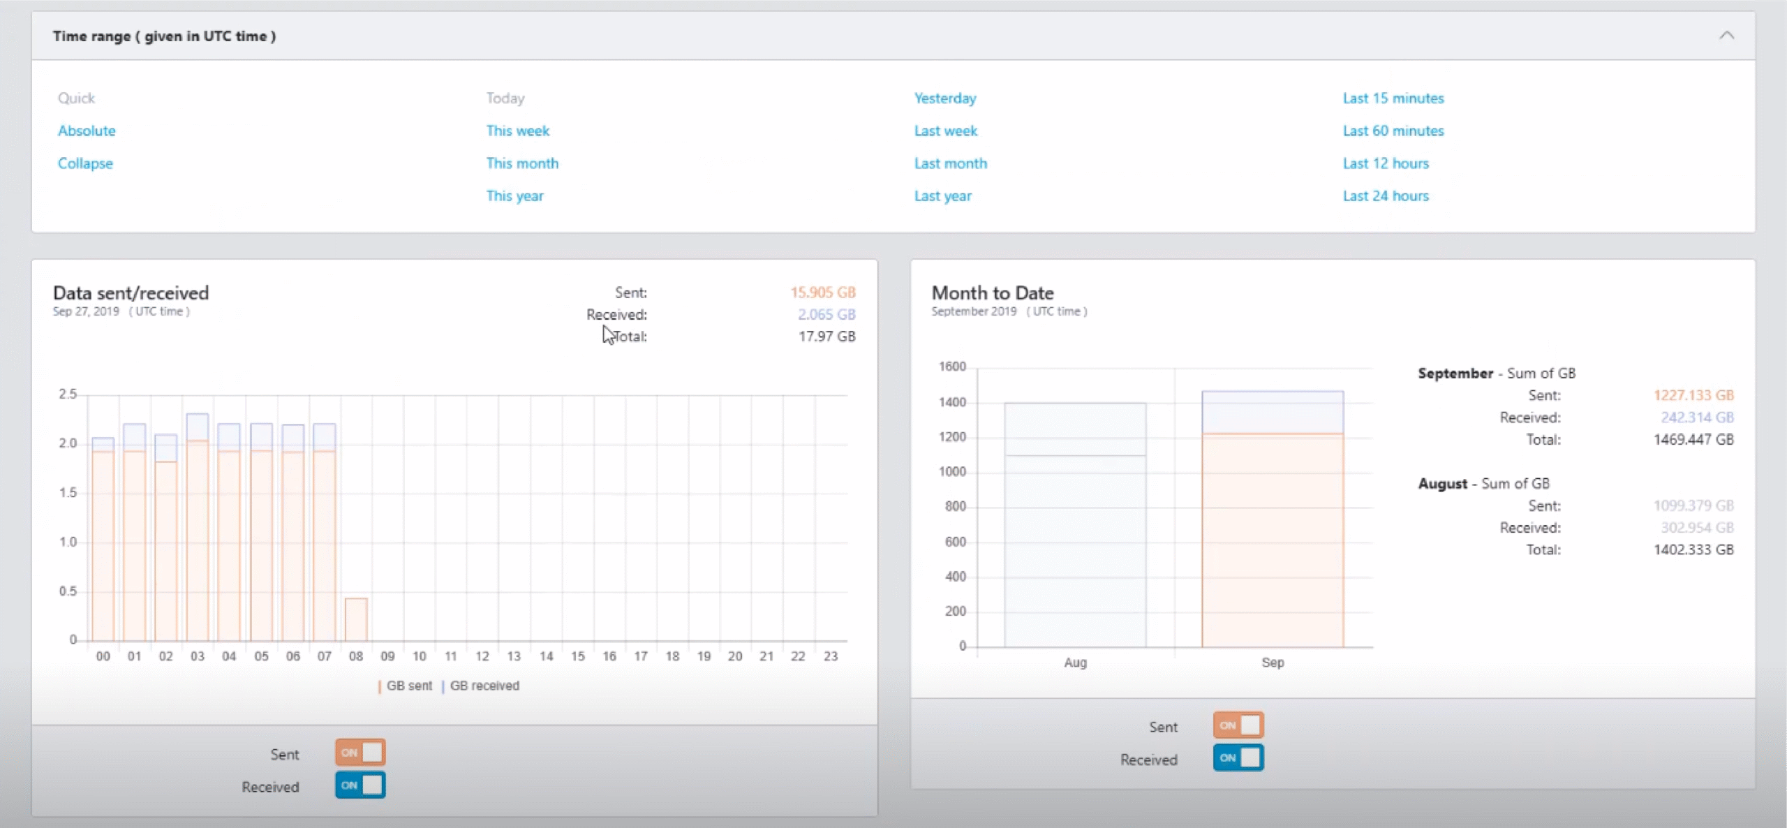Click the Collapse link
The image size is (1787, 828).
[85, 163]
